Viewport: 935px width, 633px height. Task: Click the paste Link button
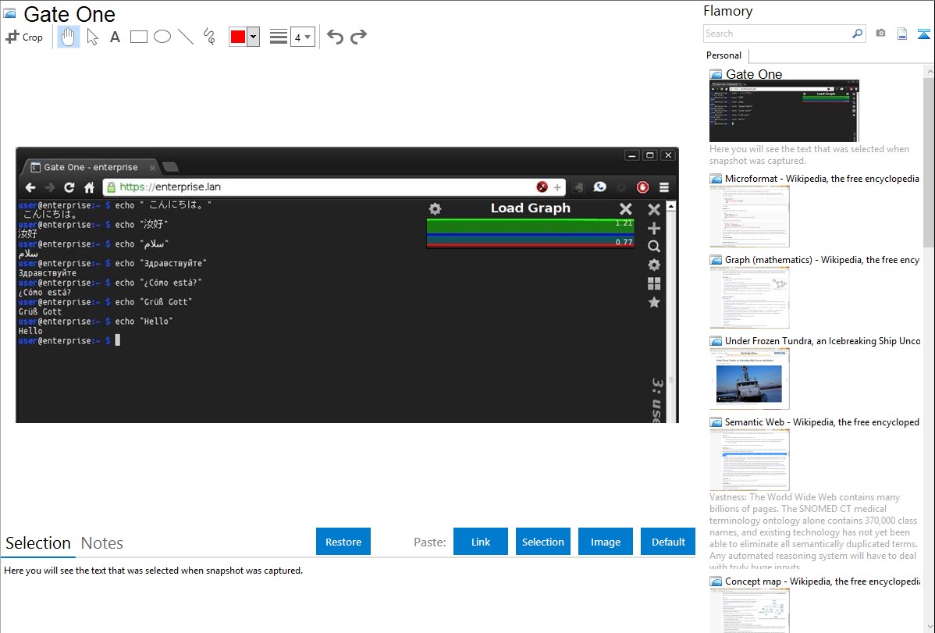[x=481, y=542]
